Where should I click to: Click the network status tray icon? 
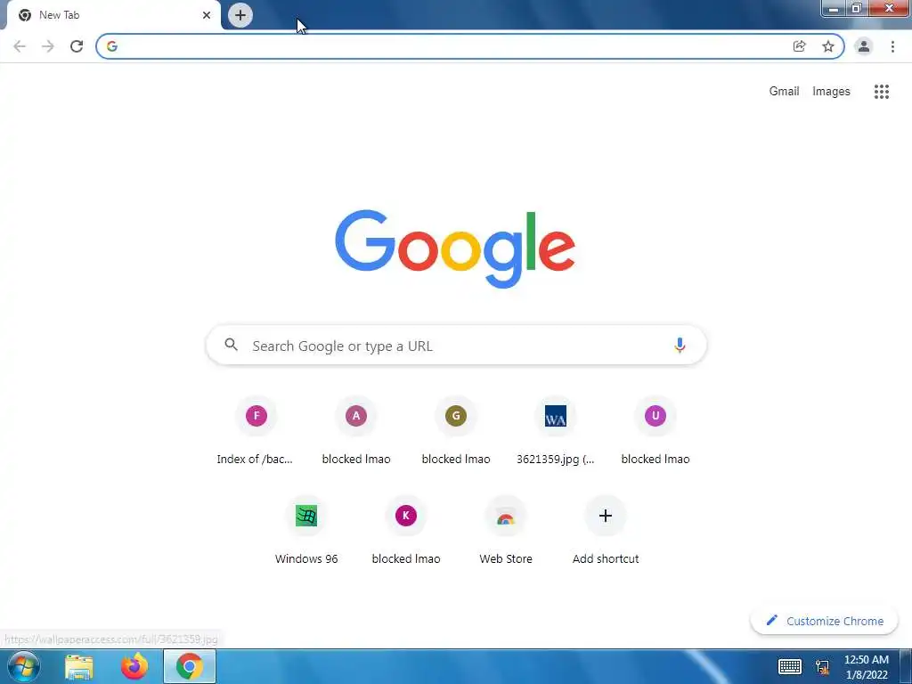coord(823,667)
